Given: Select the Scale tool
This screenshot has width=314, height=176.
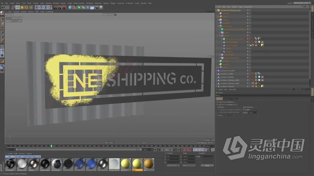Looking at the screenshot, I should pos(22,7).
